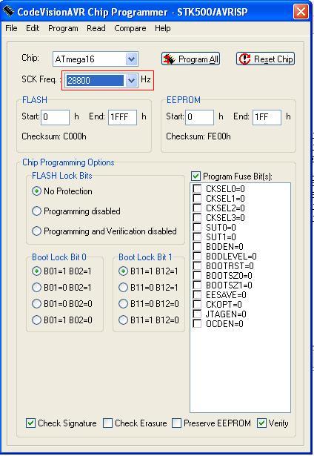Open the Help menu
This screenshot has height=456, width=314.
point(163,28)
